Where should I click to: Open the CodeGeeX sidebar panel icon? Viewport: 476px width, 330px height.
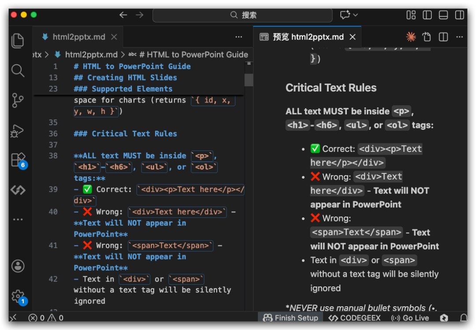click(x=18, y=190)
